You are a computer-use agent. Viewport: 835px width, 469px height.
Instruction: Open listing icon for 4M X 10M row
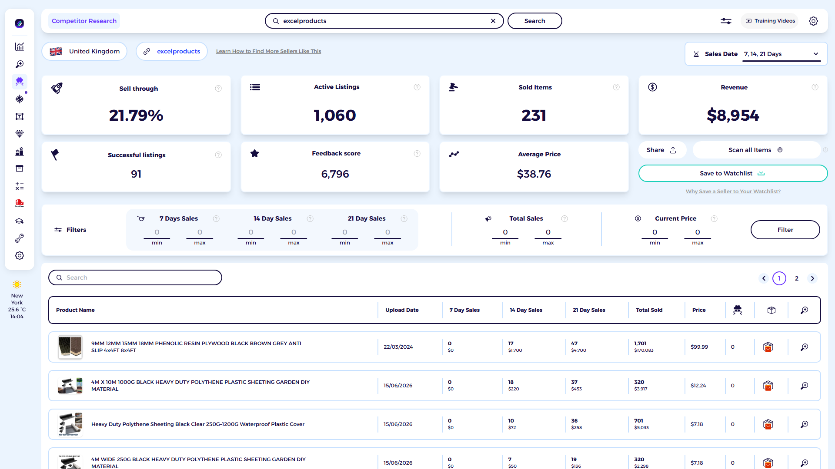(x=768, y=386)
